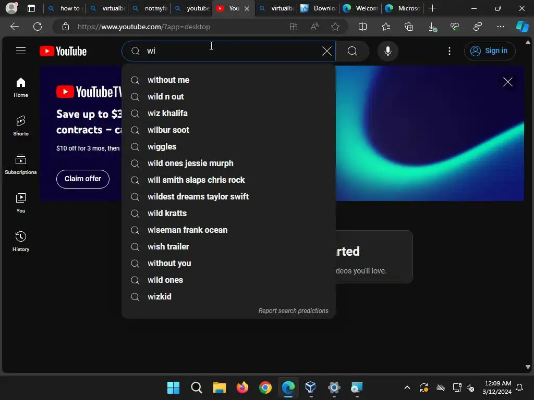Choose 'will smith slaps chris rock' suggestion
The image size is (534, 400).
(228, 180)
